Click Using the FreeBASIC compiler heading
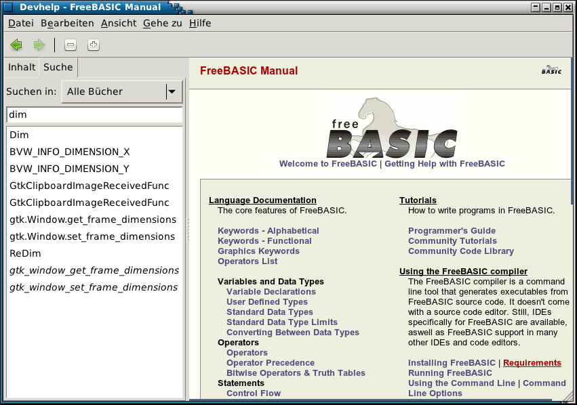The image size is (577, 405). 463,272
